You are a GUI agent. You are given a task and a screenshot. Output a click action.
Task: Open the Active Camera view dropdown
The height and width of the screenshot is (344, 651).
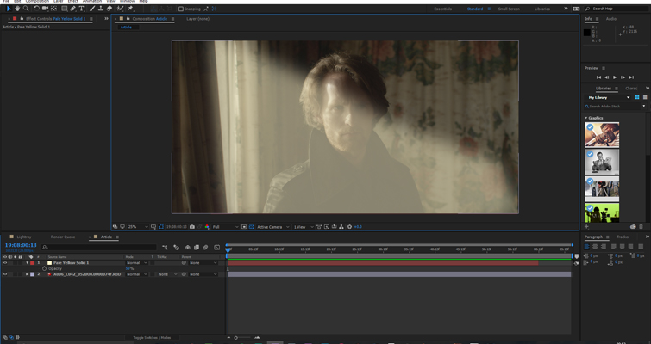pyautogui.click(x=272, y=227)
